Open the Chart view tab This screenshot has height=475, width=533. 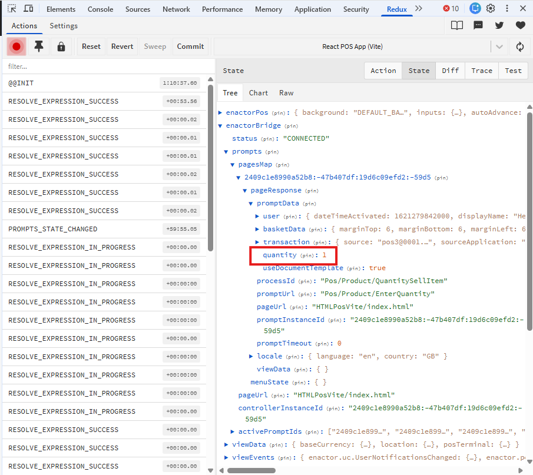click(x=258, y=93)
